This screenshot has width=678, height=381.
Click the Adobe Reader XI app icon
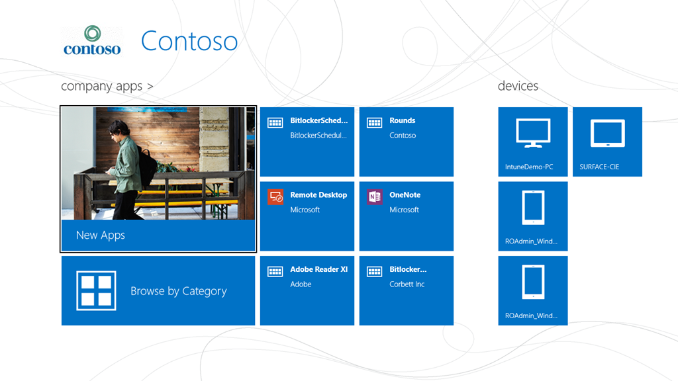click(275, 271)
